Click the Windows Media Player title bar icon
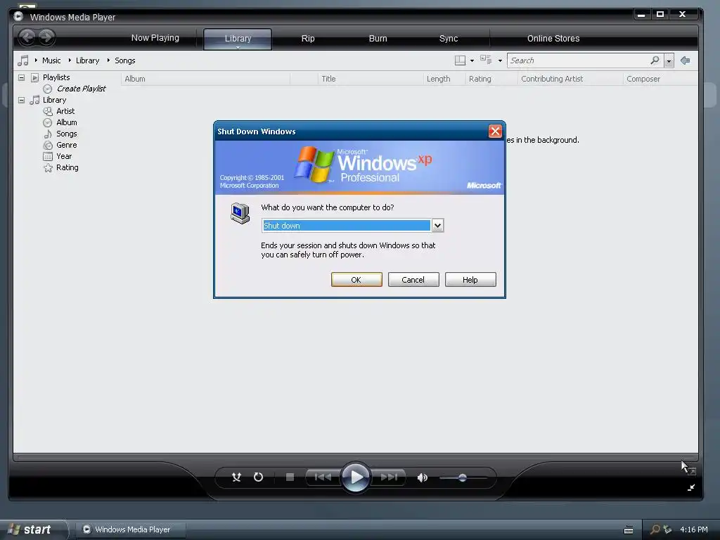This screenshot has width=720, height=540. point(18,17)
